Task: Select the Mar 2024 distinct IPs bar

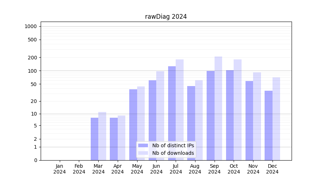Action: click(94, 139)
